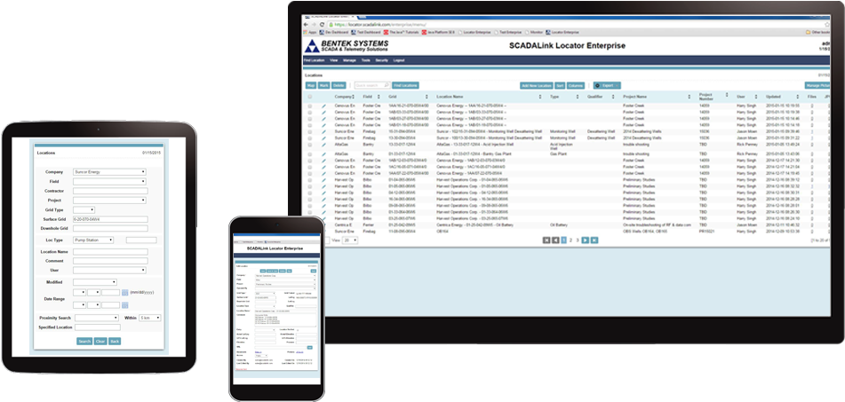Click the Columns button
This screenshot has width=845, height=402.
(576, 85)
